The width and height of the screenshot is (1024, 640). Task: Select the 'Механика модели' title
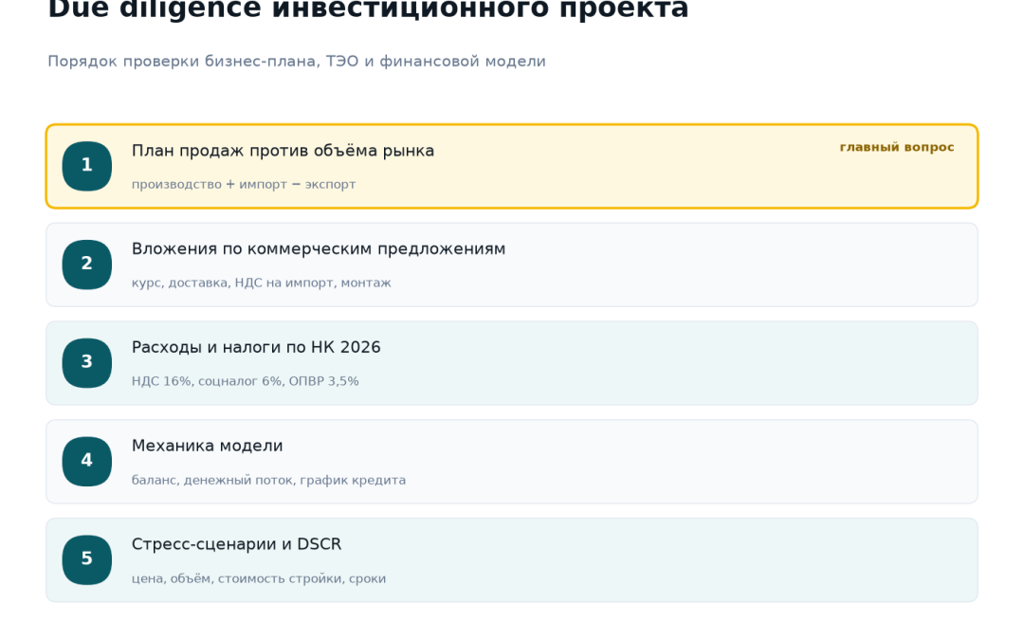point(207,446)
